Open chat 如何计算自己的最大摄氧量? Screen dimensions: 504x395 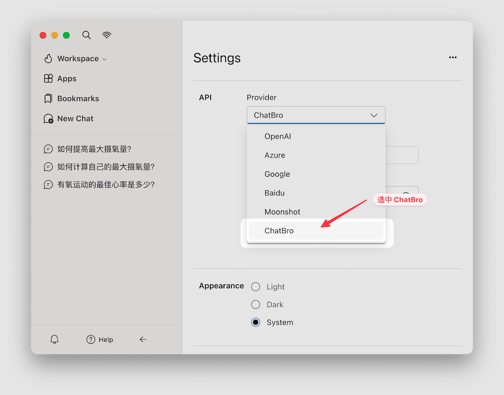106,167
